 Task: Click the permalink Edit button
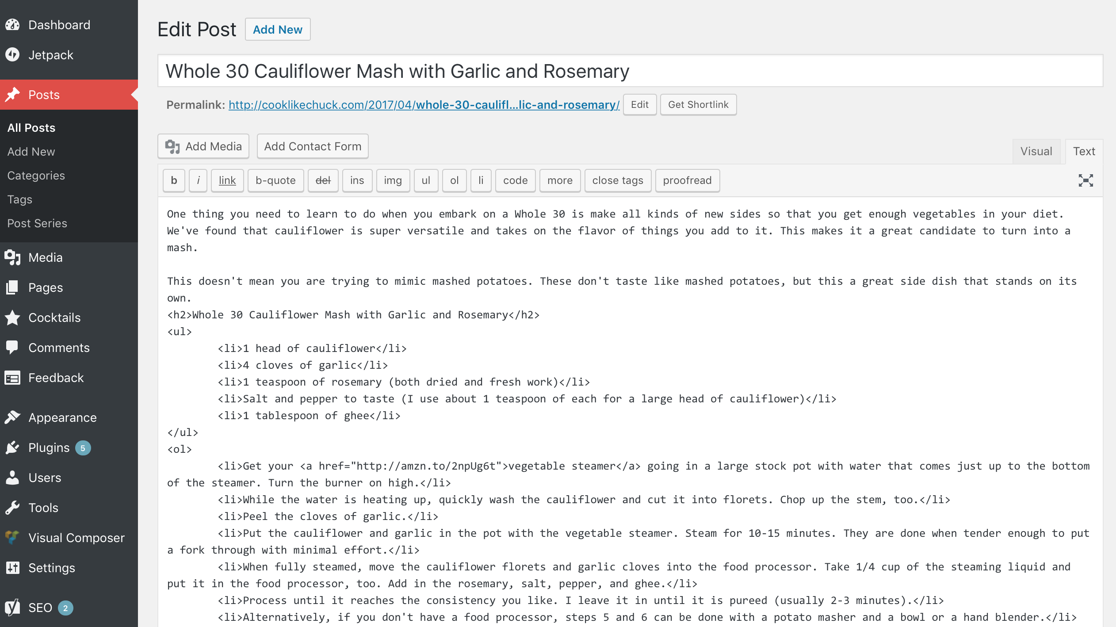coord(639,105)
